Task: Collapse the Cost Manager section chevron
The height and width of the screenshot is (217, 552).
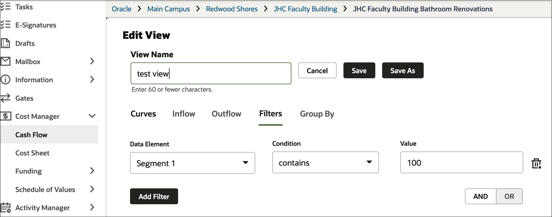Action: click(92, 116)
